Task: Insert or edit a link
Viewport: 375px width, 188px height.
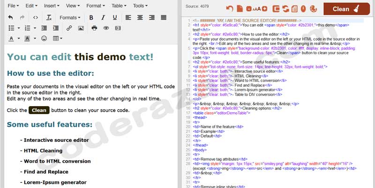Action: (x=69, y=28)
